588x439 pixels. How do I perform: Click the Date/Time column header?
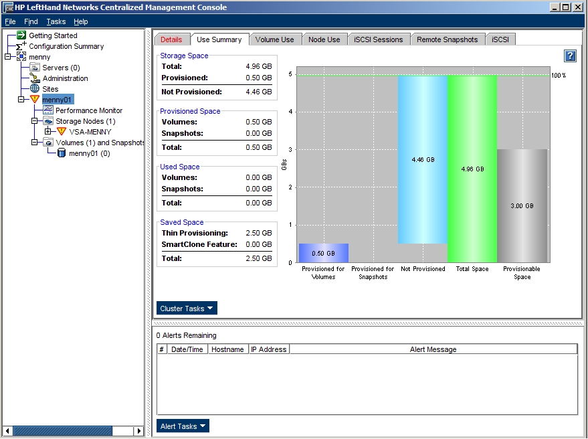[187, 349]
